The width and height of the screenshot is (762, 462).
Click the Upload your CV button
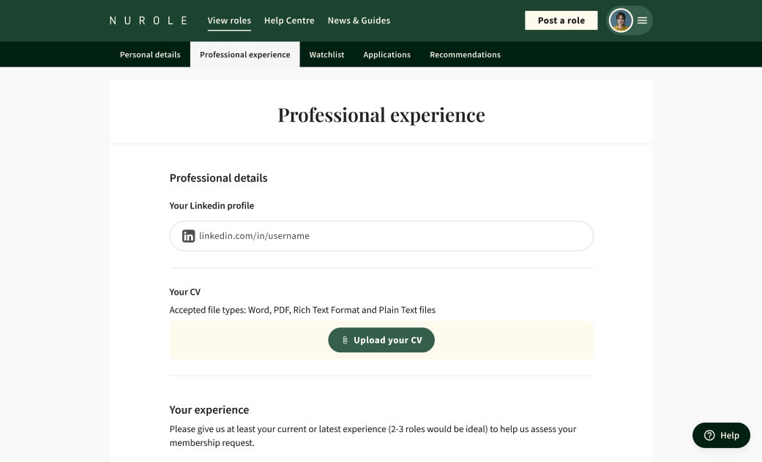click(x=381, y=340)
